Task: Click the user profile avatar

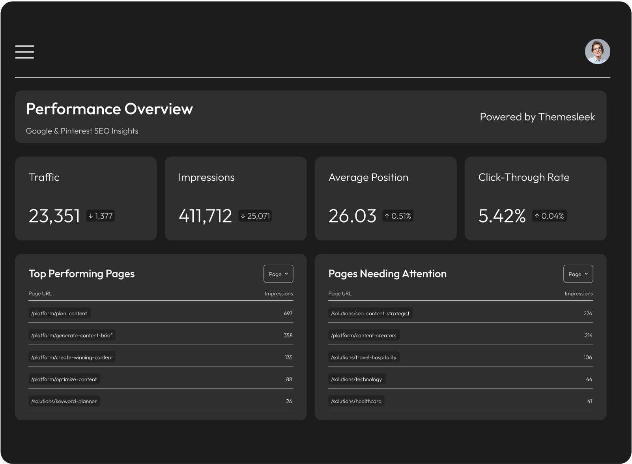Action: tap(597, 51)
